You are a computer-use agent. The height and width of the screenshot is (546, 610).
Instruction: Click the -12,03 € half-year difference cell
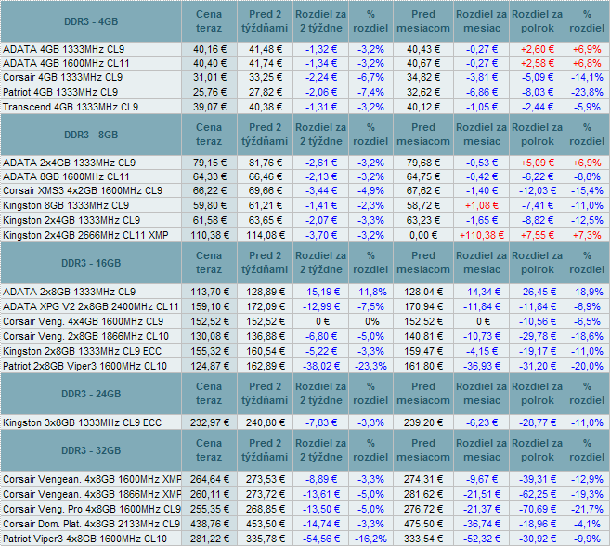click(538, 190)
